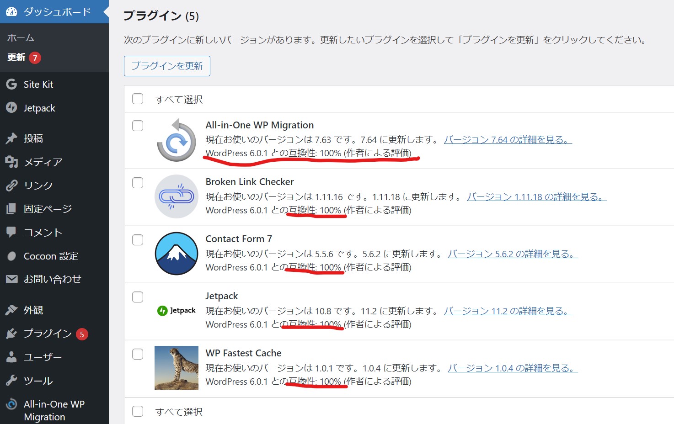Open 外観 menu label
This screenshot has width=674, height=424.
tap(33, 310)
